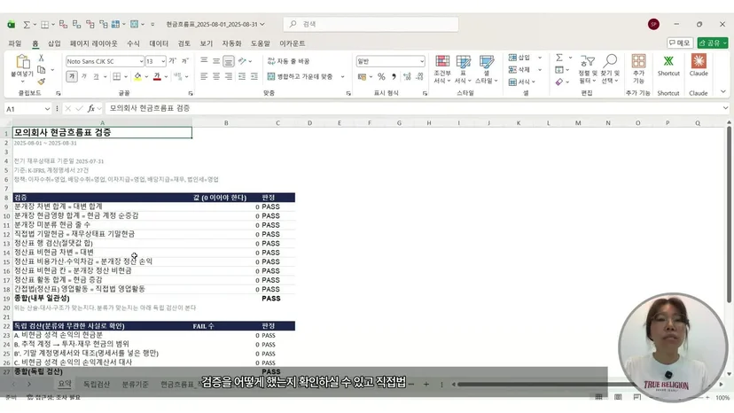This screenshot has width=734, height=413.
Task: Click the center-align text icon
Action: click(x=216, y=76)
